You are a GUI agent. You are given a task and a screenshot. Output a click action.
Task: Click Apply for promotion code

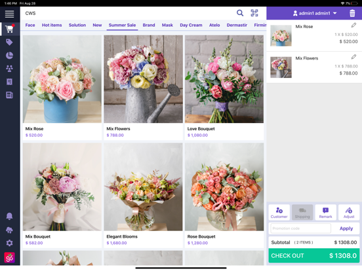[346, 228]
